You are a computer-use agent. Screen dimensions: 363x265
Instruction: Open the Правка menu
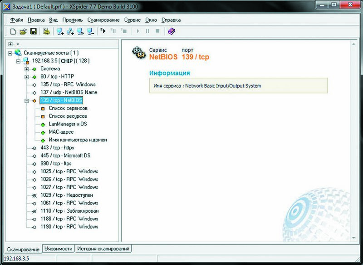(x=36, y=20)
